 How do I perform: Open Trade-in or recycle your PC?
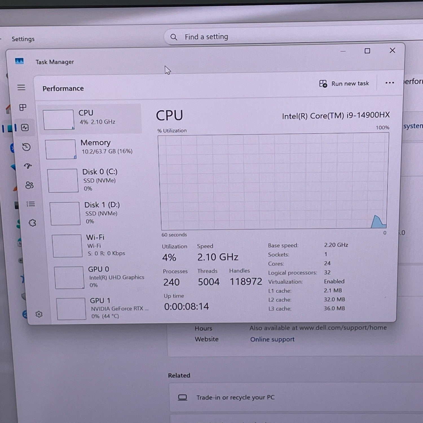(235, 397)
